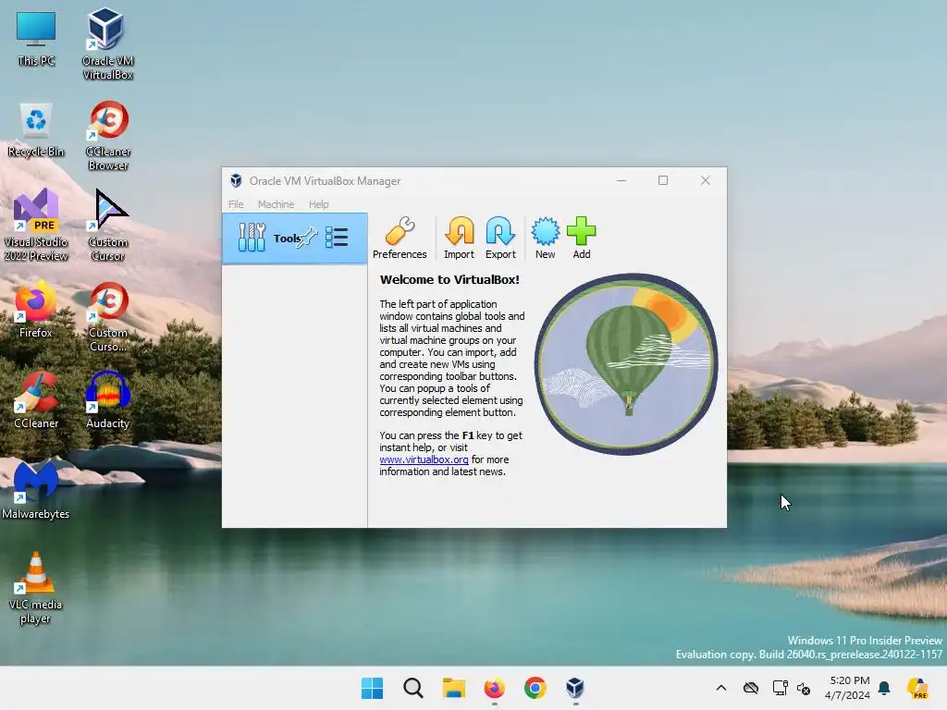Click the Import appliance toolbar icon
The image size is (947, 710).
pos(459,239)
